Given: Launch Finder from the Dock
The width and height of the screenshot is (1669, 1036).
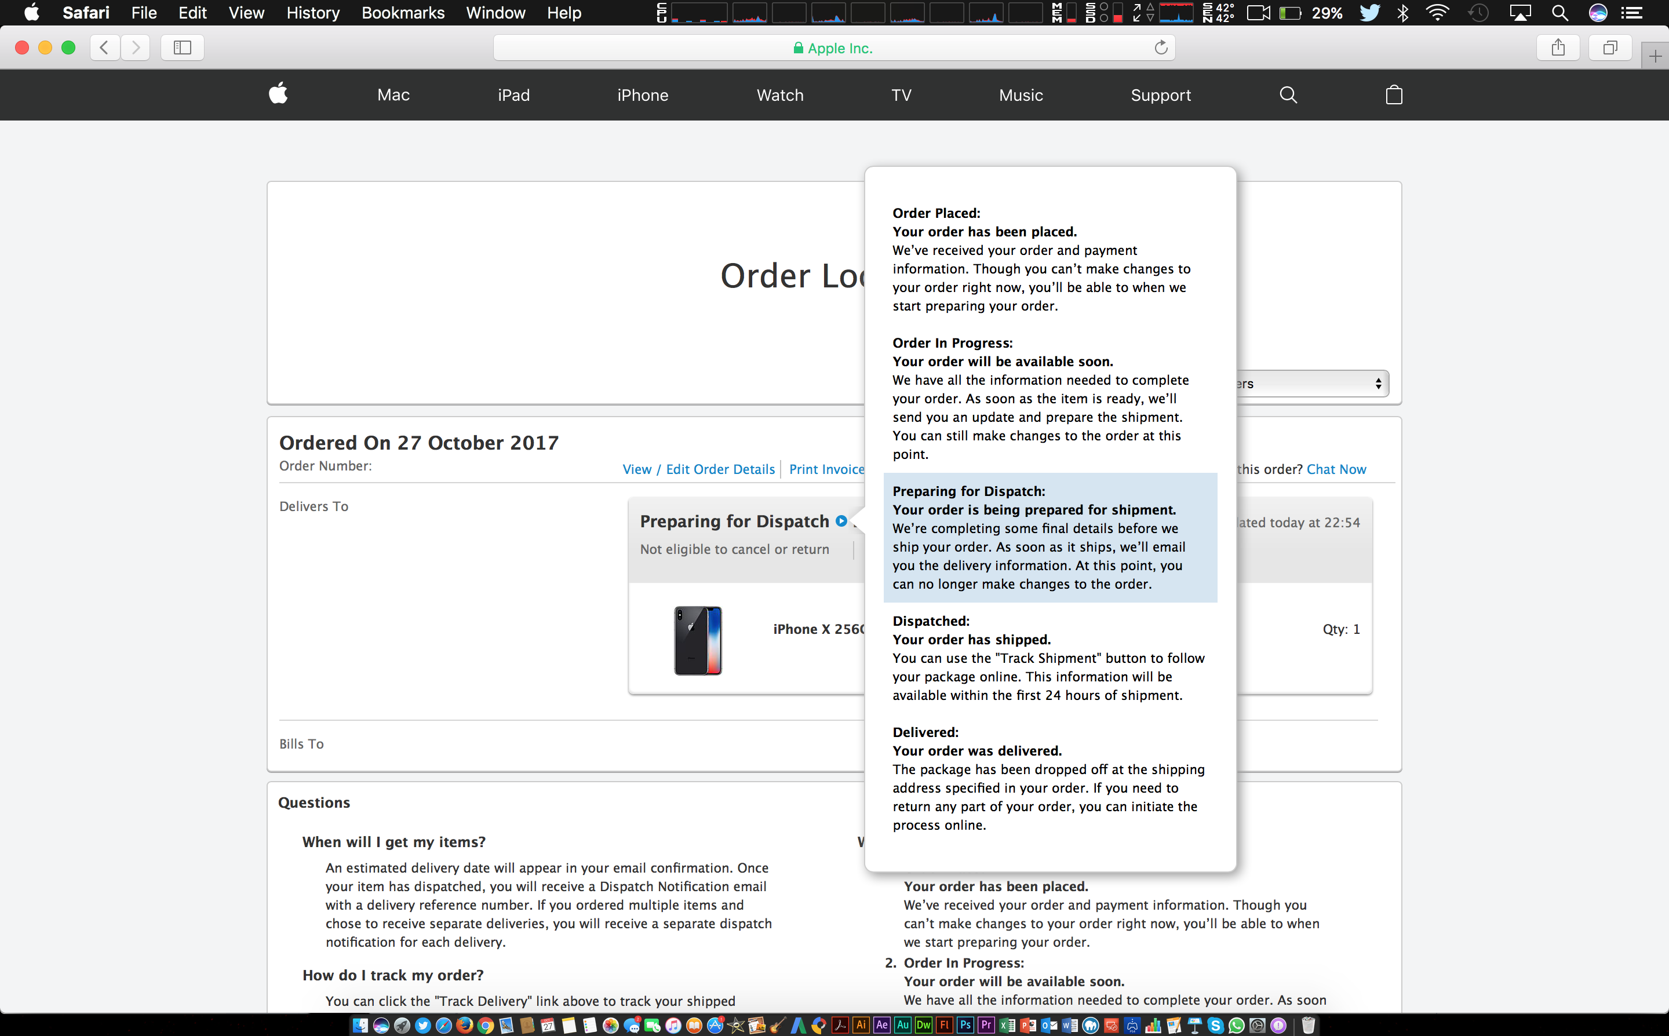Looking at the screenshot, I should [360, 1026].
